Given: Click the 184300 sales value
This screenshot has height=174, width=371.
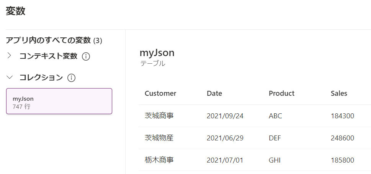Looking at the screenshot, I should [342, 116].
